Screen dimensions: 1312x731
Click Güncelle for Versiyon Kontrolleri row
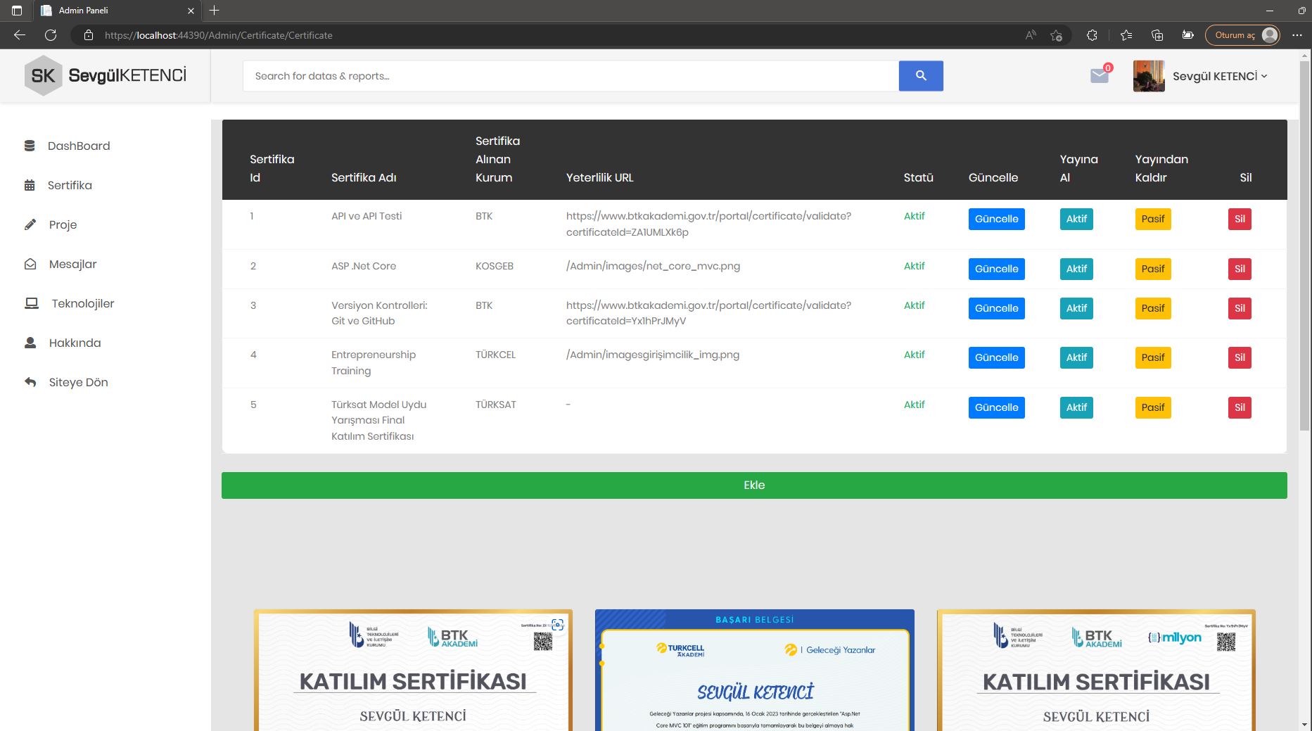coord(996,308)
